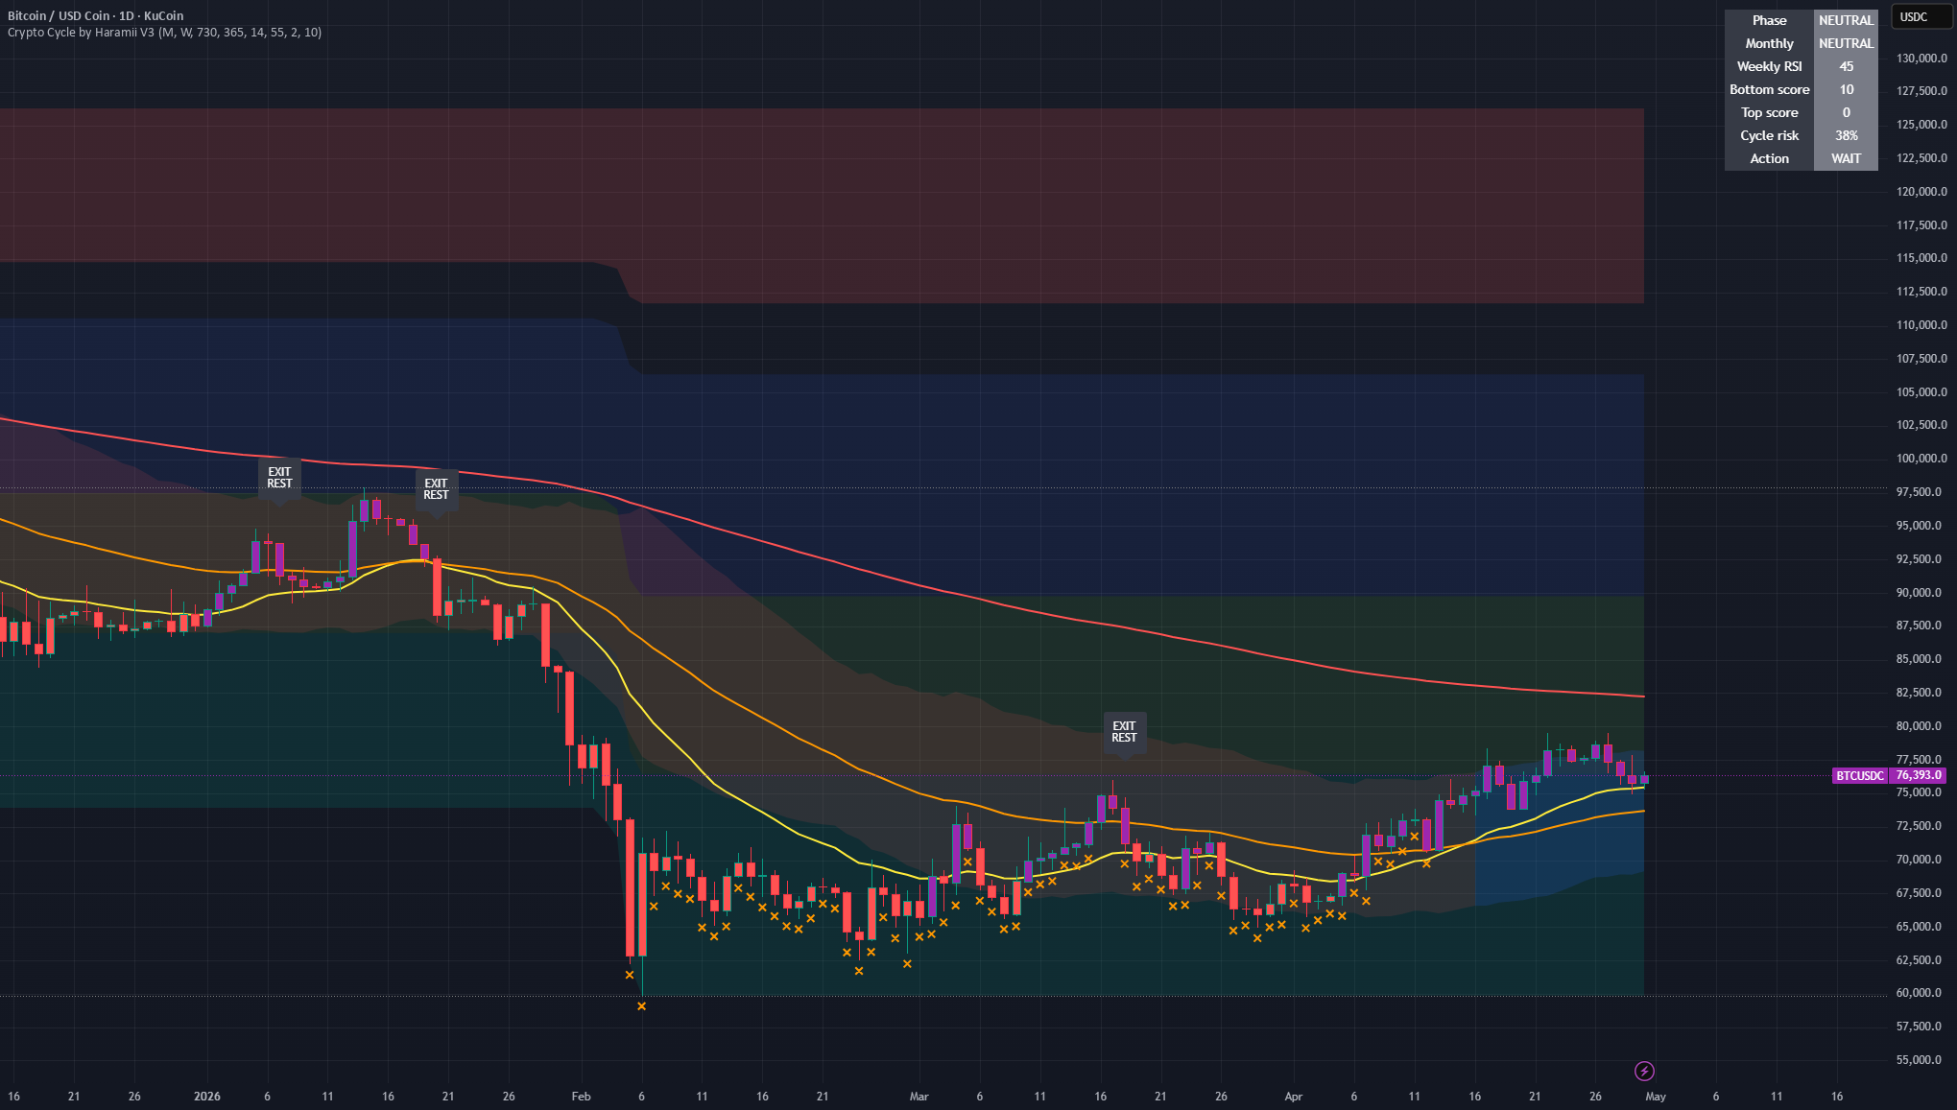This screenshot has height=1110, width=1957.
Task: Click the 130,000.0 price axis label
Action: pos(1921,59)
